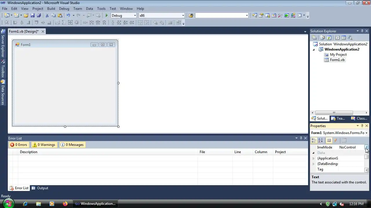
Task: Click the Cut scissors icon
Action: [x=47, y=15]
